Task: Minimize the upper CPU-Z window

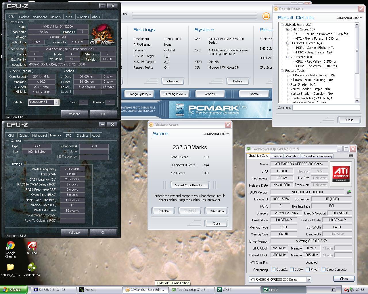Action: pos(102,6)
